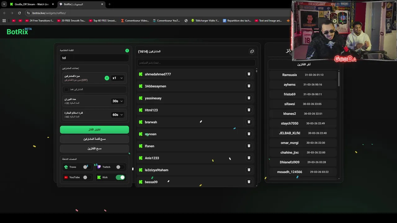
Task: Remove Anis1233 using trash icon
Action: click(249, 158)
